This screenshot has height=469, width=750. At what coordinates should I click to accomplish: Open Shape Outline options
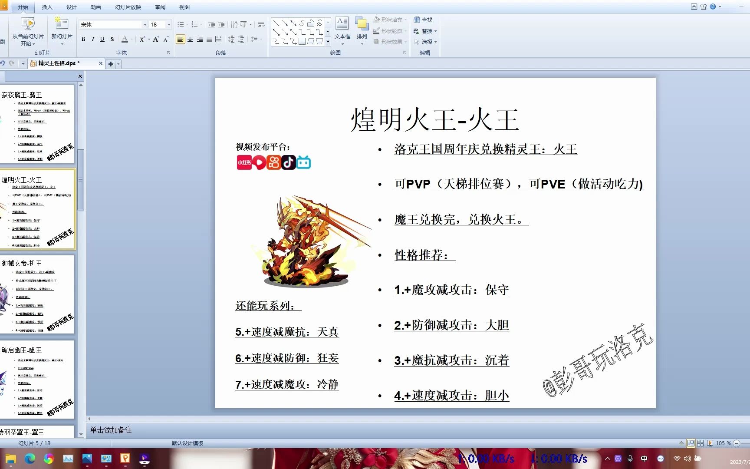[x=390, y=31]
